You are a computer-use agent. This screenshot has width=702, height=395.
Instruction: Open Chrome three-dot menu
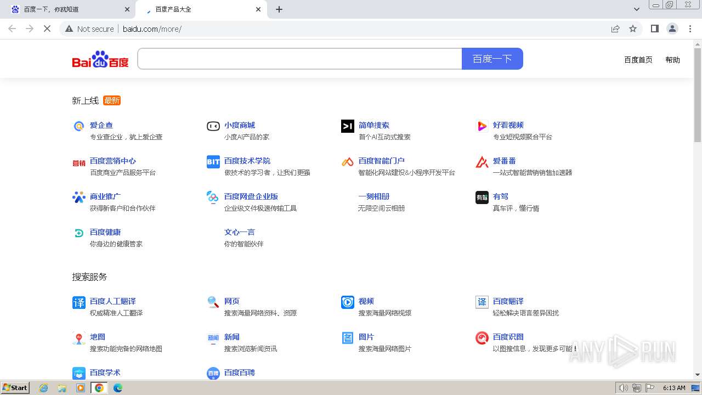pos(690,29)
